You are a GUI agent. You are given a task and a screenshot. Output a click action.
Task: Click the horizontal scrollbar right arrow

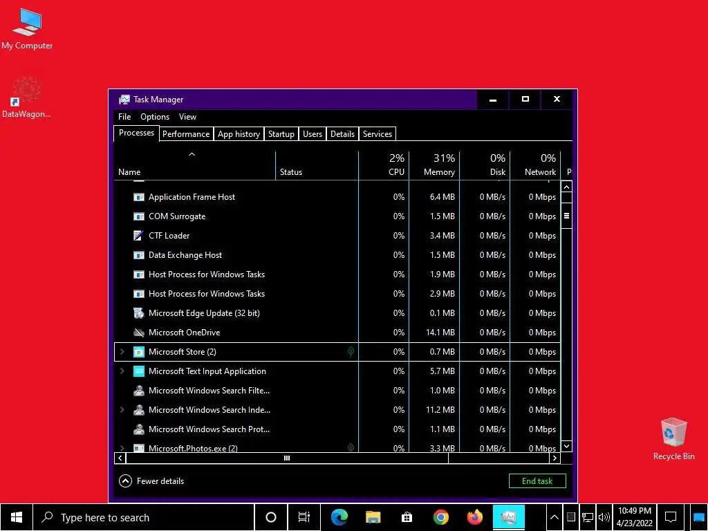pyautogui.click(x=555, y=458)
